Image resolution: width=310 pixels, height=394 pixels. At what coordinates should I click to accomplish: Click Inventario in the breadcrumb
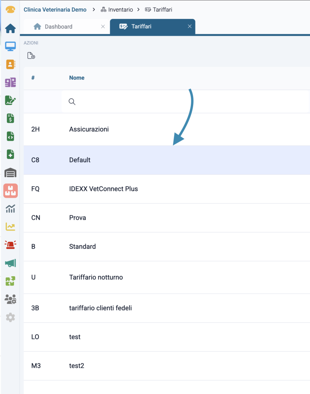point(120,10)
